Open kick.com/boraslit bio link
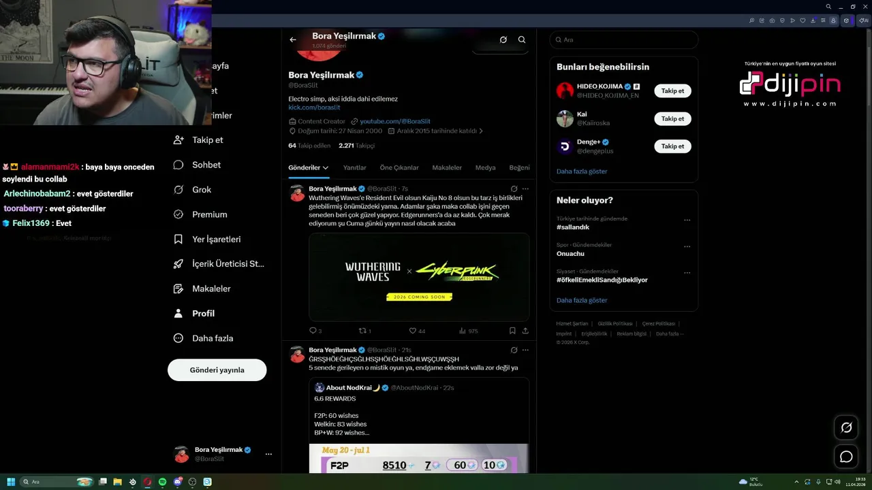872x490 pixels. click(314, 108)
